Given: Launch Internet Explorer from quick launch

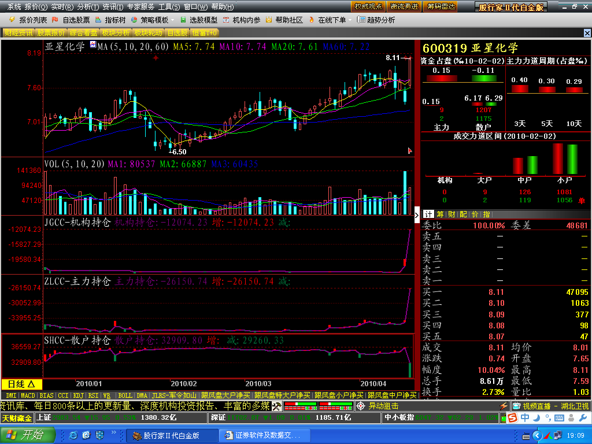Looking at the screenshot, I should (x=73, y=435).
